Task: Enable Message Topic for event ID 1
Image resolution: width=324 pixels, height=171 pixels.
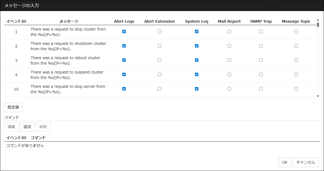Action: (296, 31)
